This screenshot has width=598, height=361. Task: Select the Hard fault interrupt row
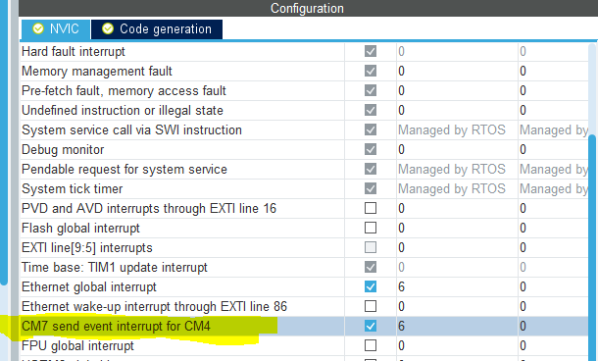(304, 52)
